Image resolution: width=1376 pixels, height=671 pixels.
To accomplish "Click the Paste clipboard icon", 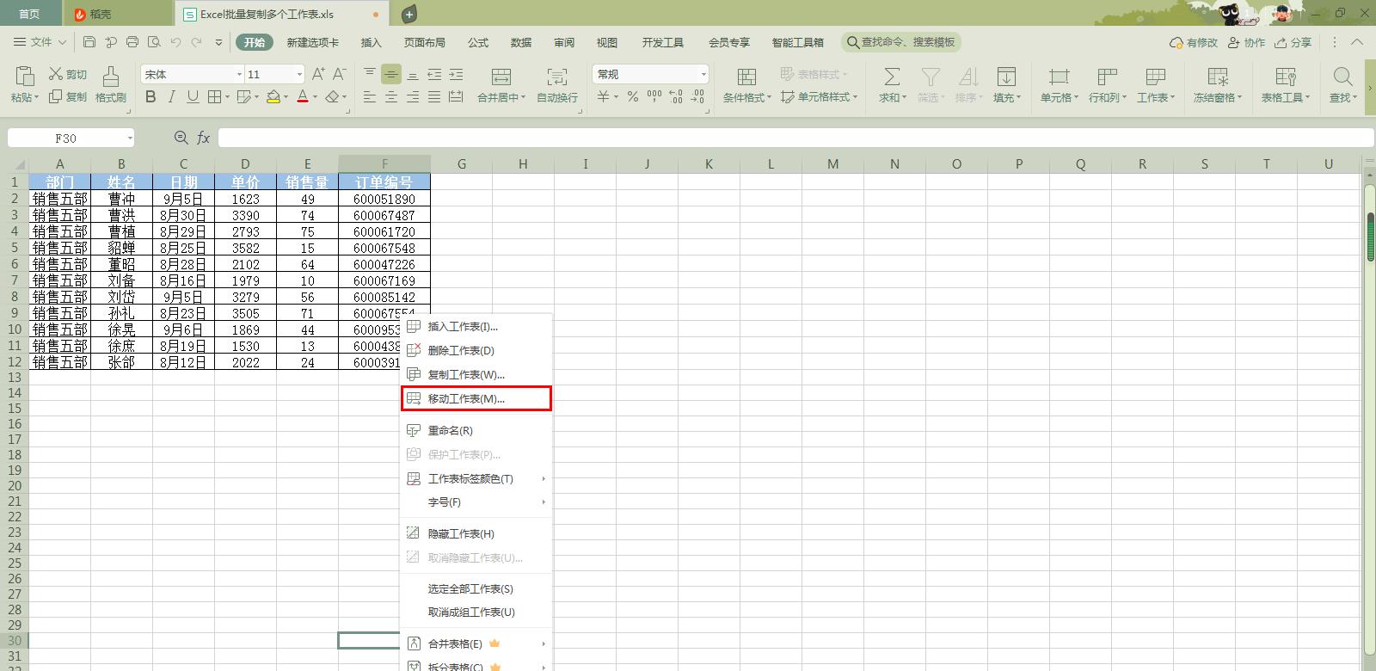I will 25,76.
